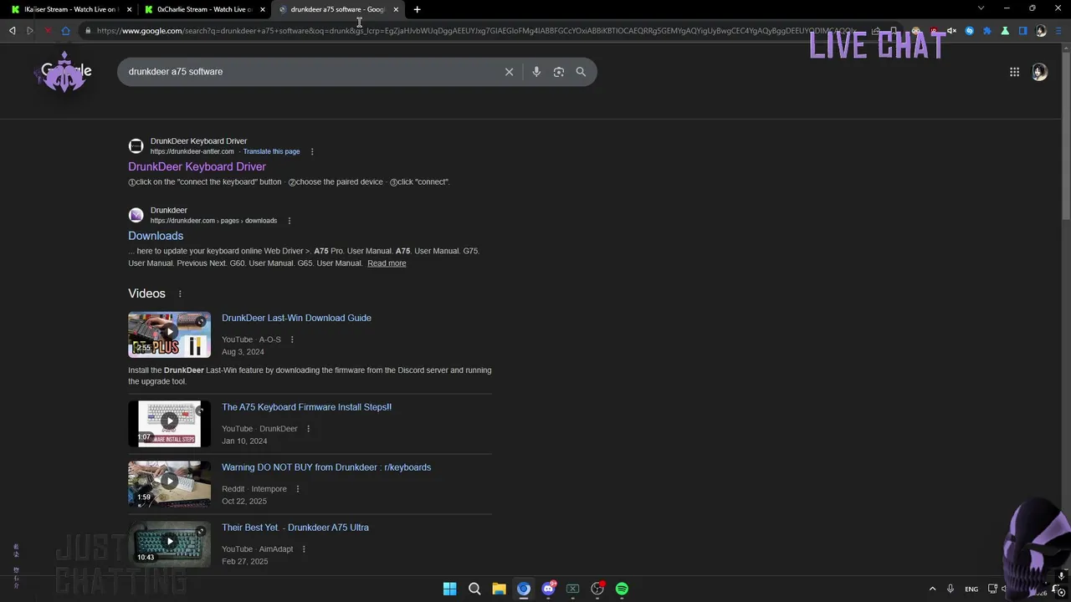Click Read more in Downloads snippet

387,263
